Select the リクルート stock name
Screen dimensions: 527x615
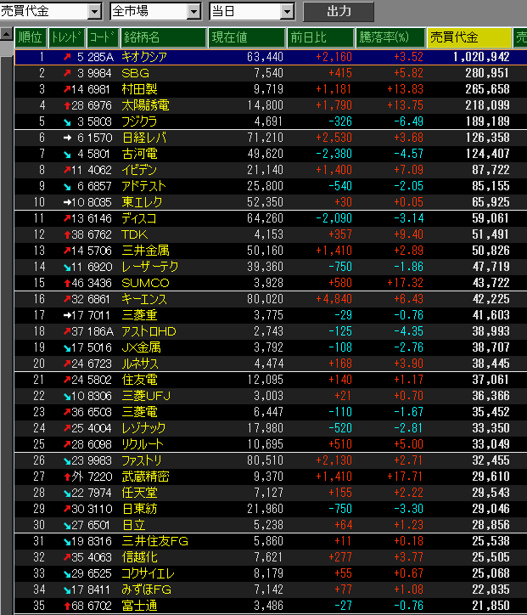click(143, 444)
